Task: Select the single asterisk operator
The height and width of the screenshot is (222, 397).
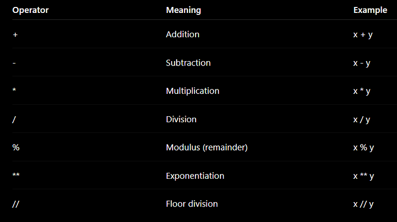Action: (14, 90)
